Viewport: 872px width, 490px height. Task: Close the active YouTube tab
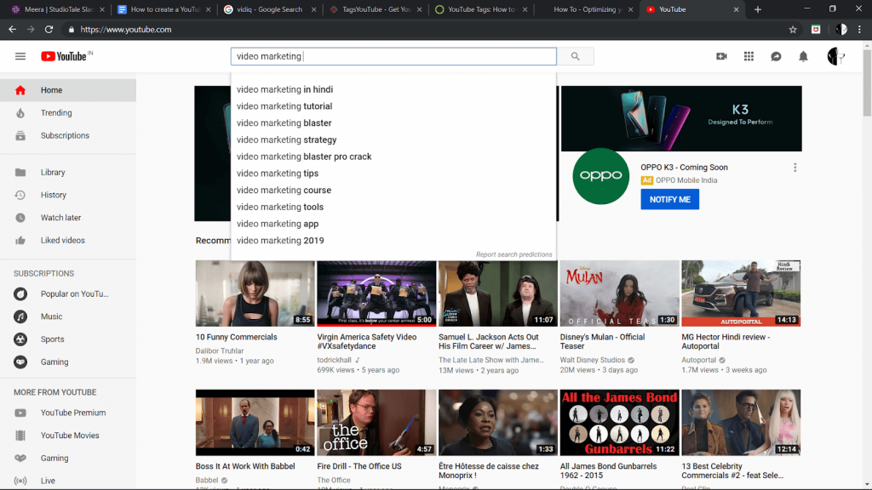(736, 9)
